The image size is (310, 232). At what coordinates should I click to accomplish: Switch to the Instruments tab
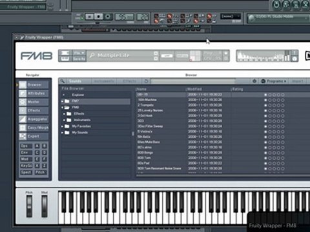click(x=104, y=81)
